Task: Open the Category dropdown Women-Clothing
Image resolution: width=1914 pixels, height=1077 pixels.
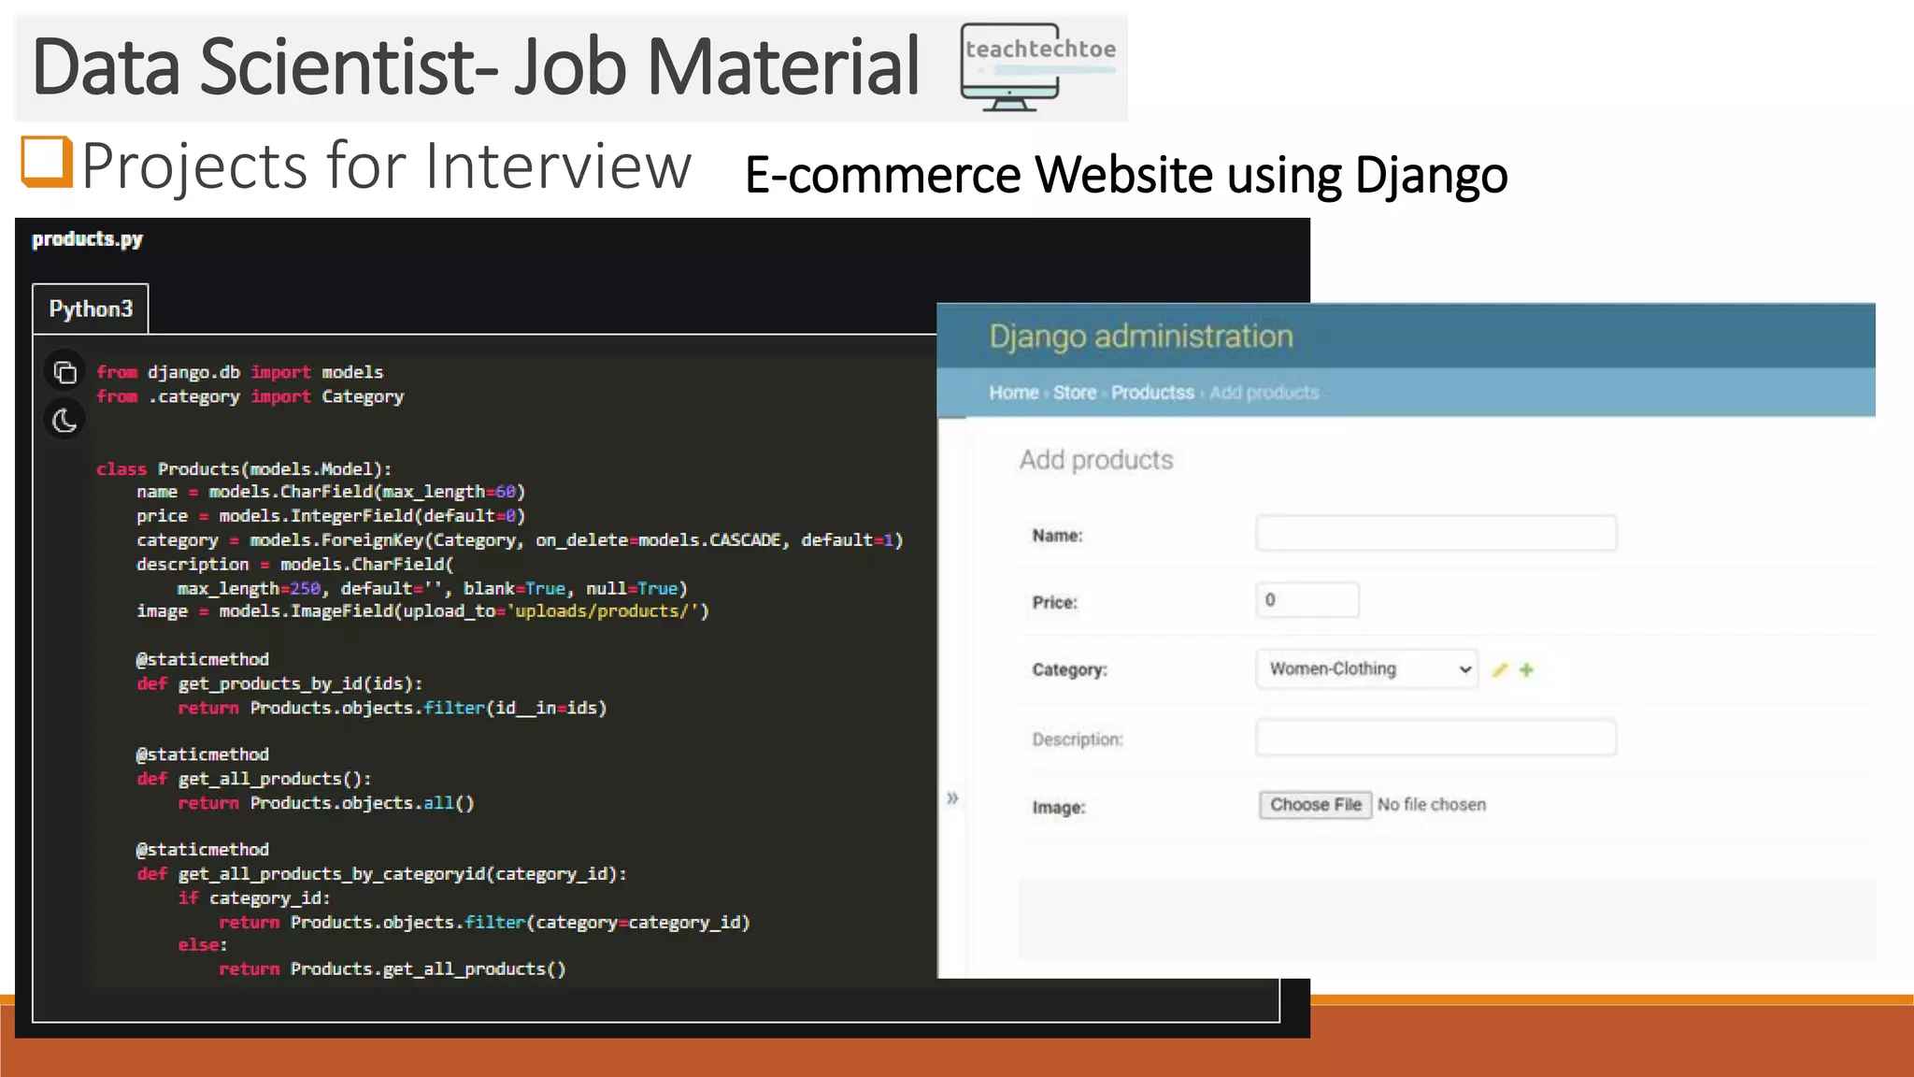Action: coord(1367,668)
